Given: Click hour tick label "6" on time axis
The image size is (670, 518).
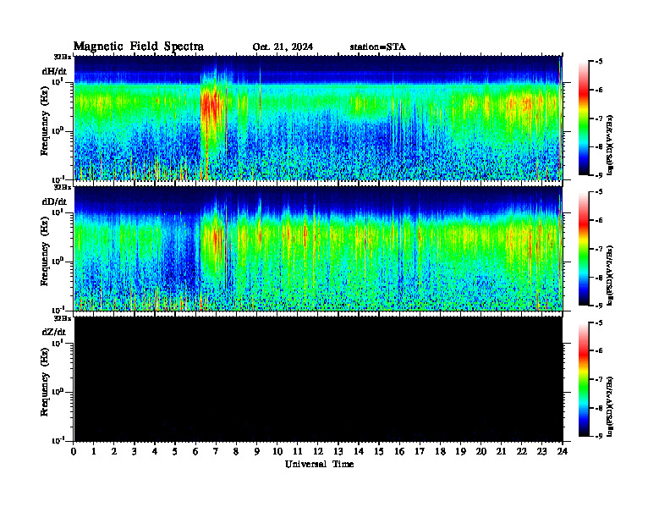Looking at the screenshot, I should click(x=195, y=451).
